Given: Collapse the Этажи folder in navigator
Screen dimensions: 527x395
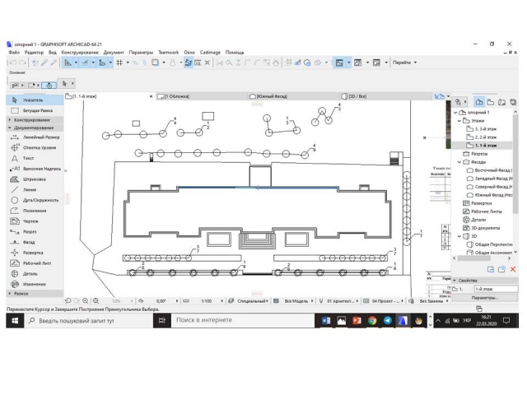Looking at the screenshot, I should click(460, 121).
